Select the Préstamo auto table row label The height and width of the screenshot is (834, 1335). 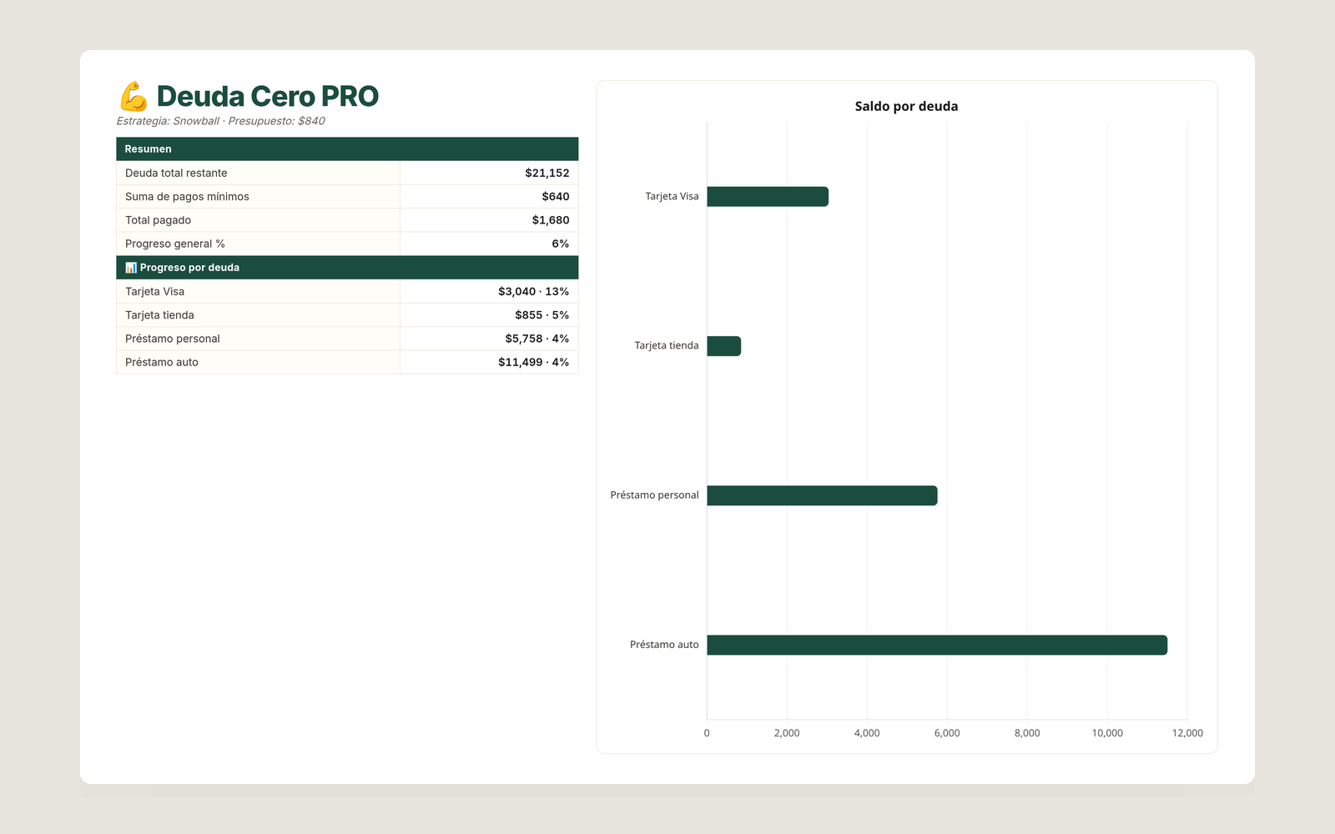162,363
